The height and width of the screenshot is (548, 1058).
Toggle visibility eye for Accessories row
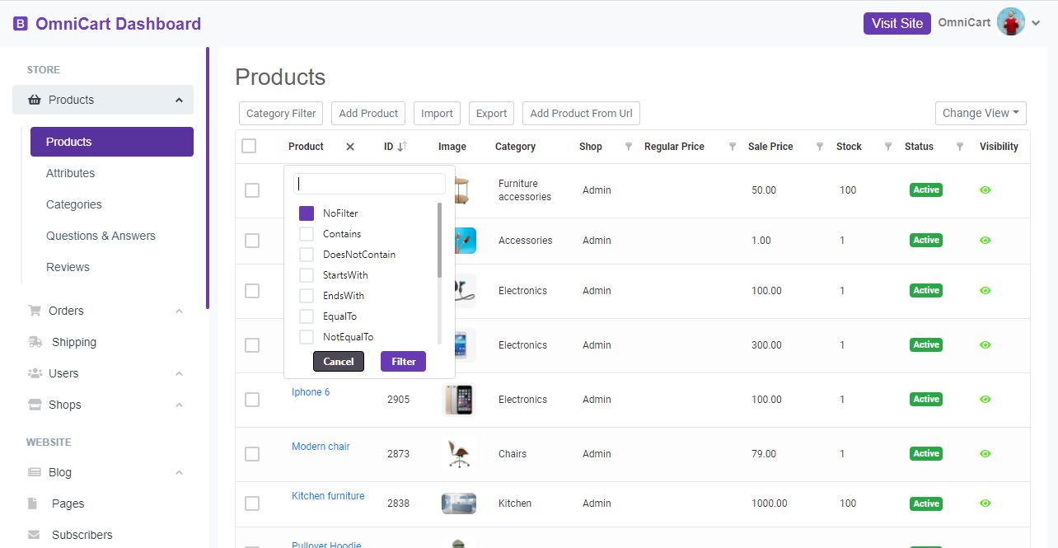985,241
